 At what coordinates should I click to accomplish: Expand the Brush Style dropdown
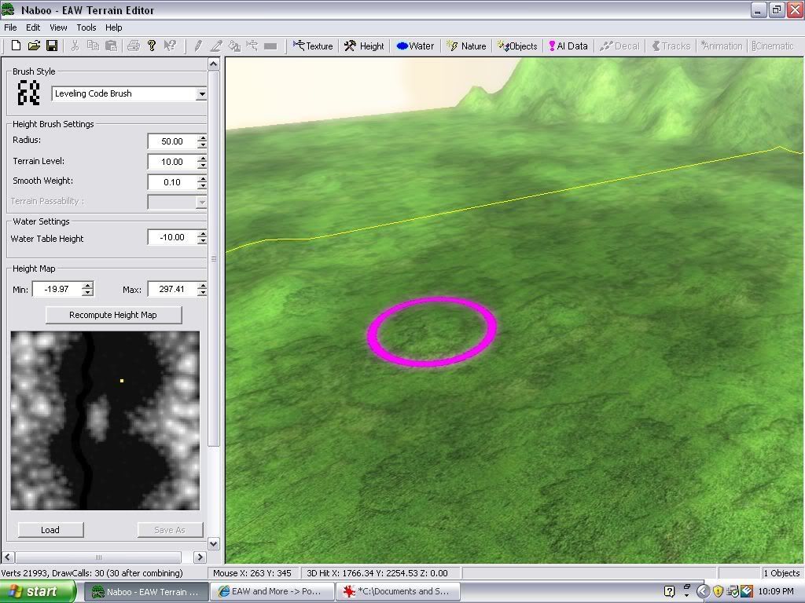pyautogui.click(x=201, y=94)
